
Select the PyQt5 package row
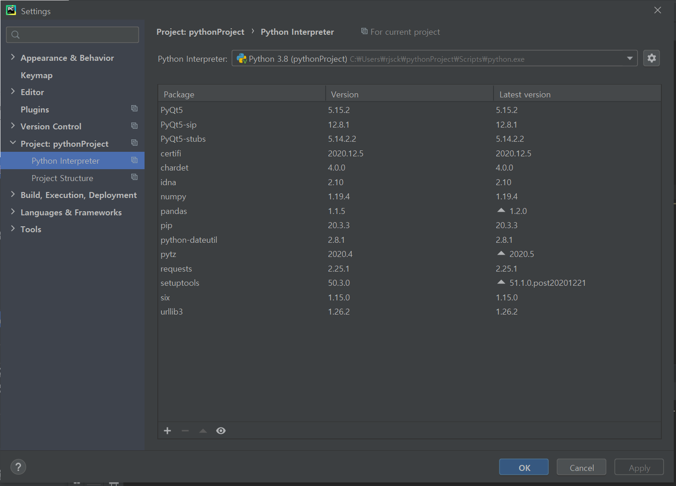pos(409,110)
